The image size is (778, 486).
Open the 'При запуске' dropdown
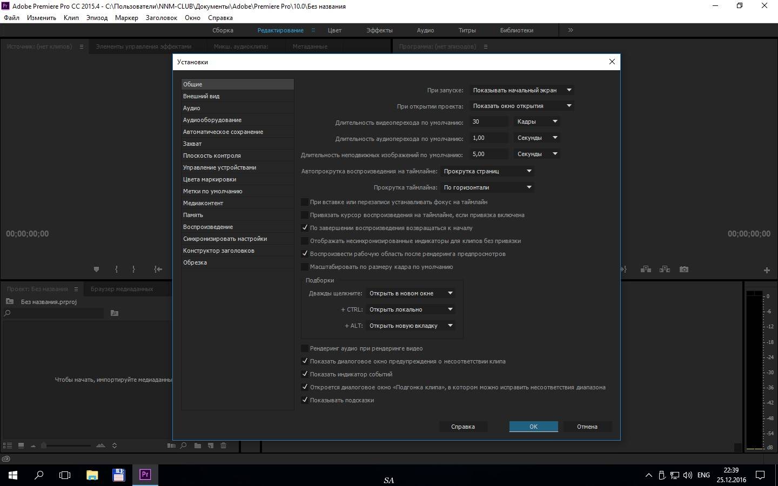(522, 90)
